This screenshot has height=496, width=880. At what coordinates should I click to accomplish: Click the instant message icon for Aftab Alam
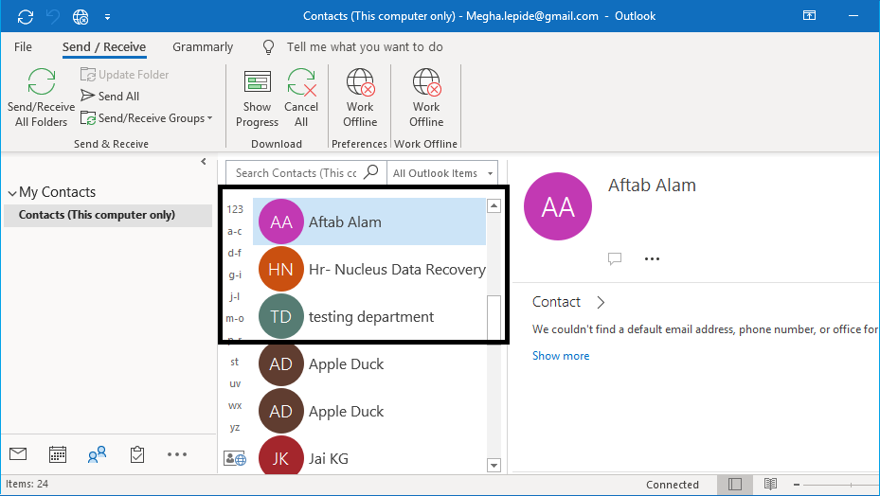pos(615,258)
